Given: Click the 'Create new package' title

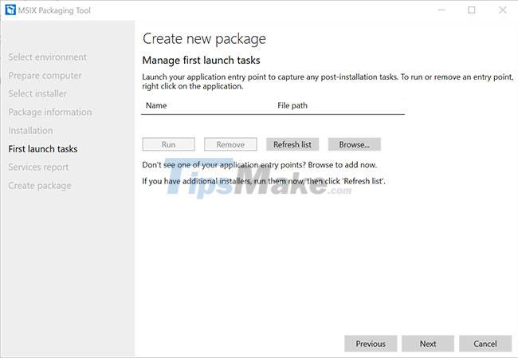Looking at the screenshot, I should coord(204,39).
